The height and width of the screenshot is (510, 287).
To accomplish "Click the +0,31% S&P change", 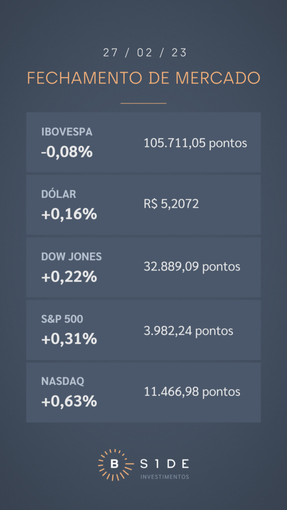I will tap(69, 339).
